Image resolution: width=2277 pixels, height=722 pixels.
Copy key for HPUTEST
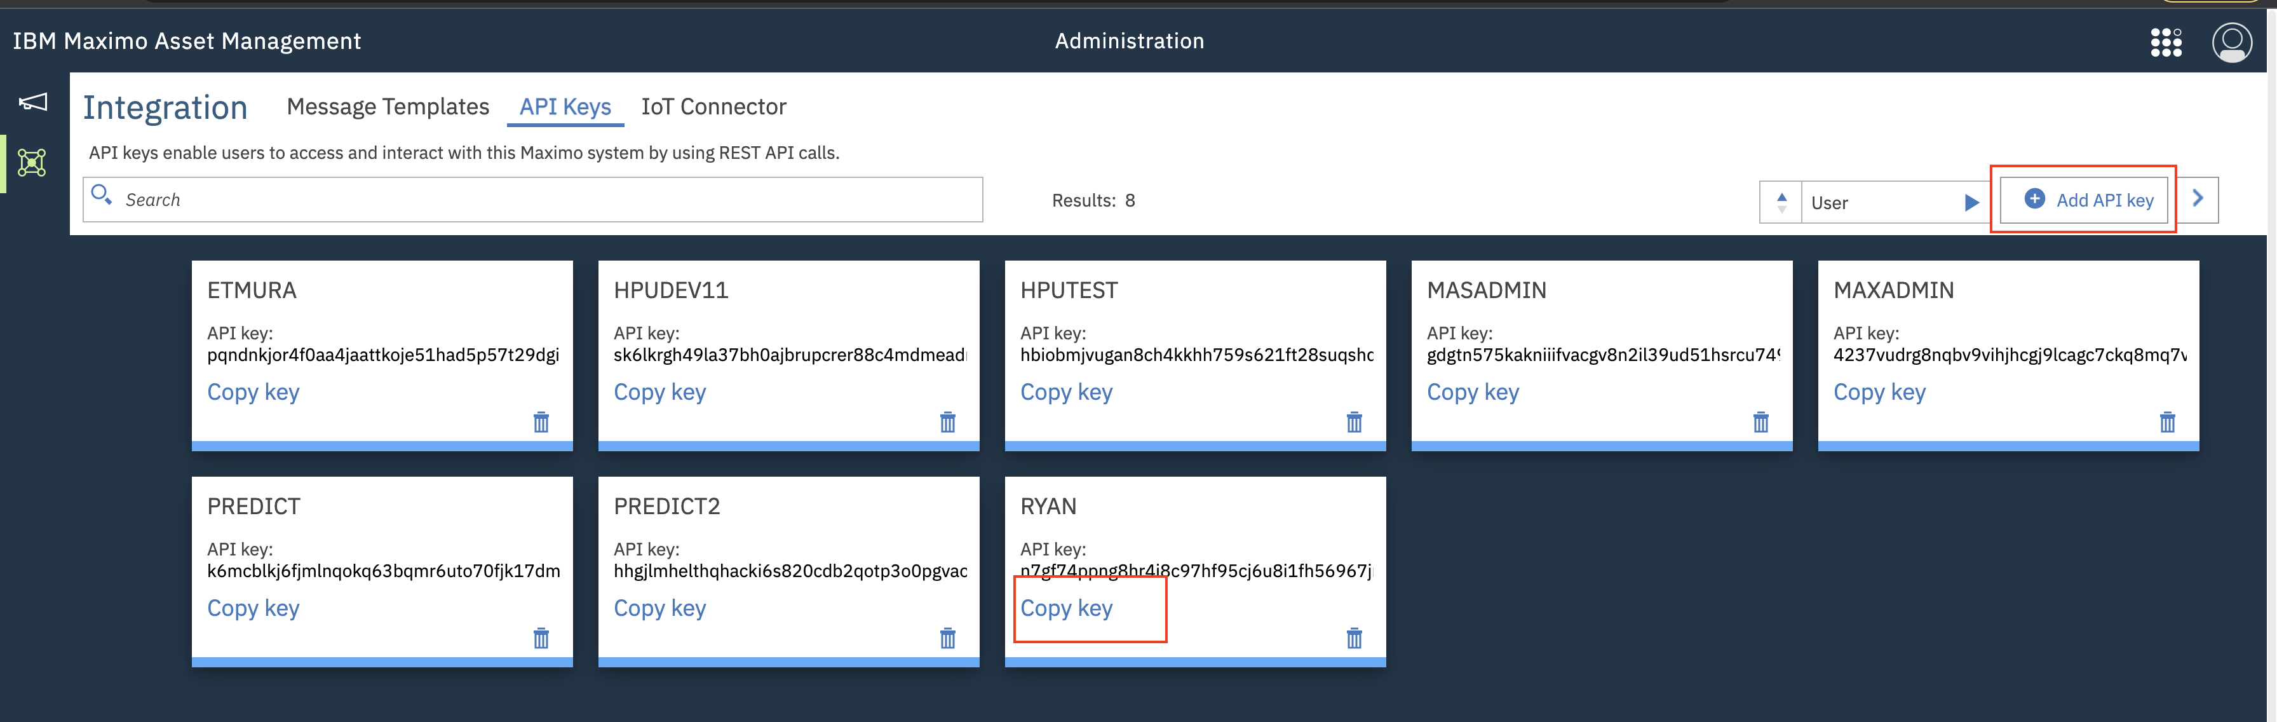tap(1066, 392)
